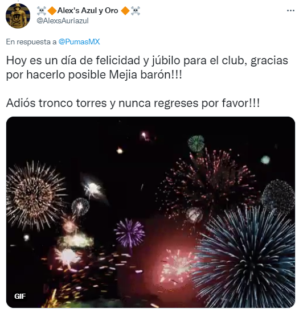Click the 'Adiós tronco torres' sentence
Viewport: 299px width, 309px height.
[x=133, y=103]
